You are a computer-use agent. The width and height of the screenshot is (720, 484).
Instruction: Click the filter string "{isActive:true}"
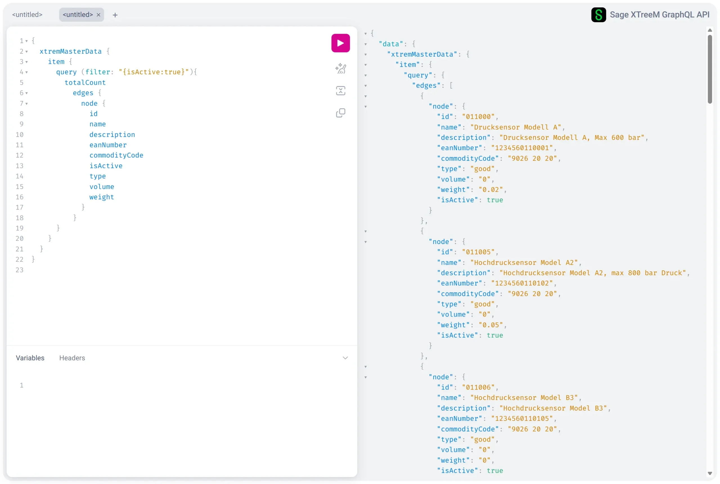[154, 72]
